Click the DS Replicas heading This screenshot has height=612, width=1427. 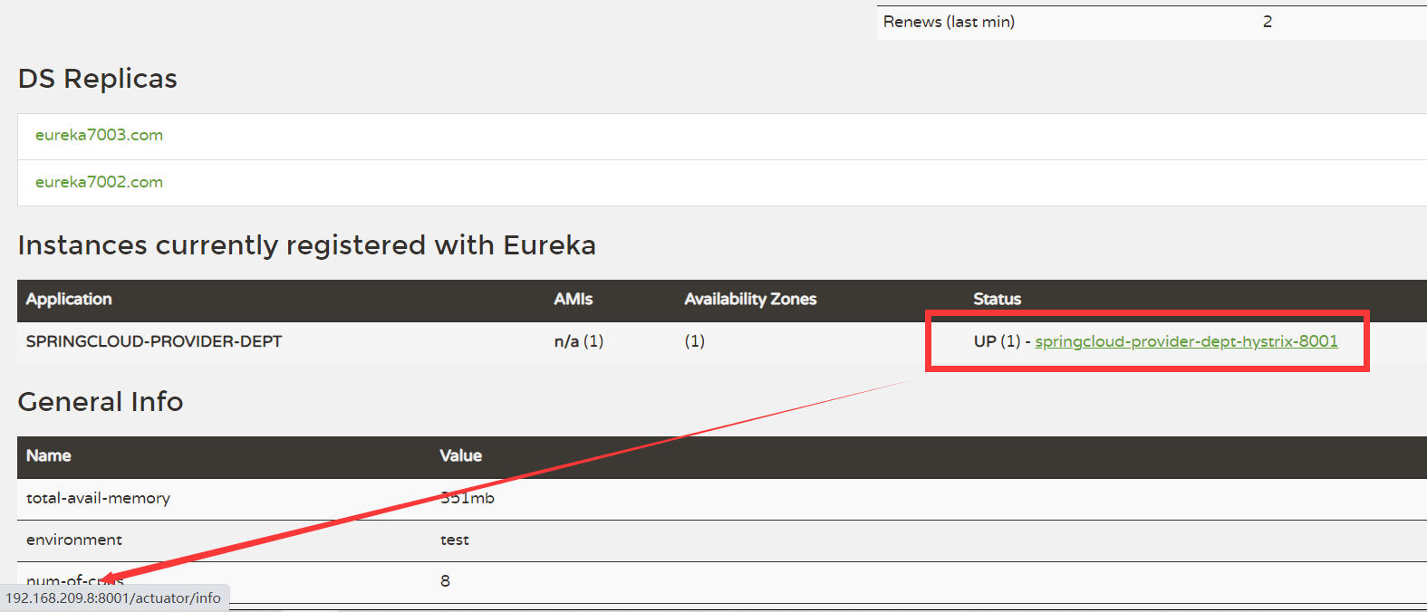(98, 79)
